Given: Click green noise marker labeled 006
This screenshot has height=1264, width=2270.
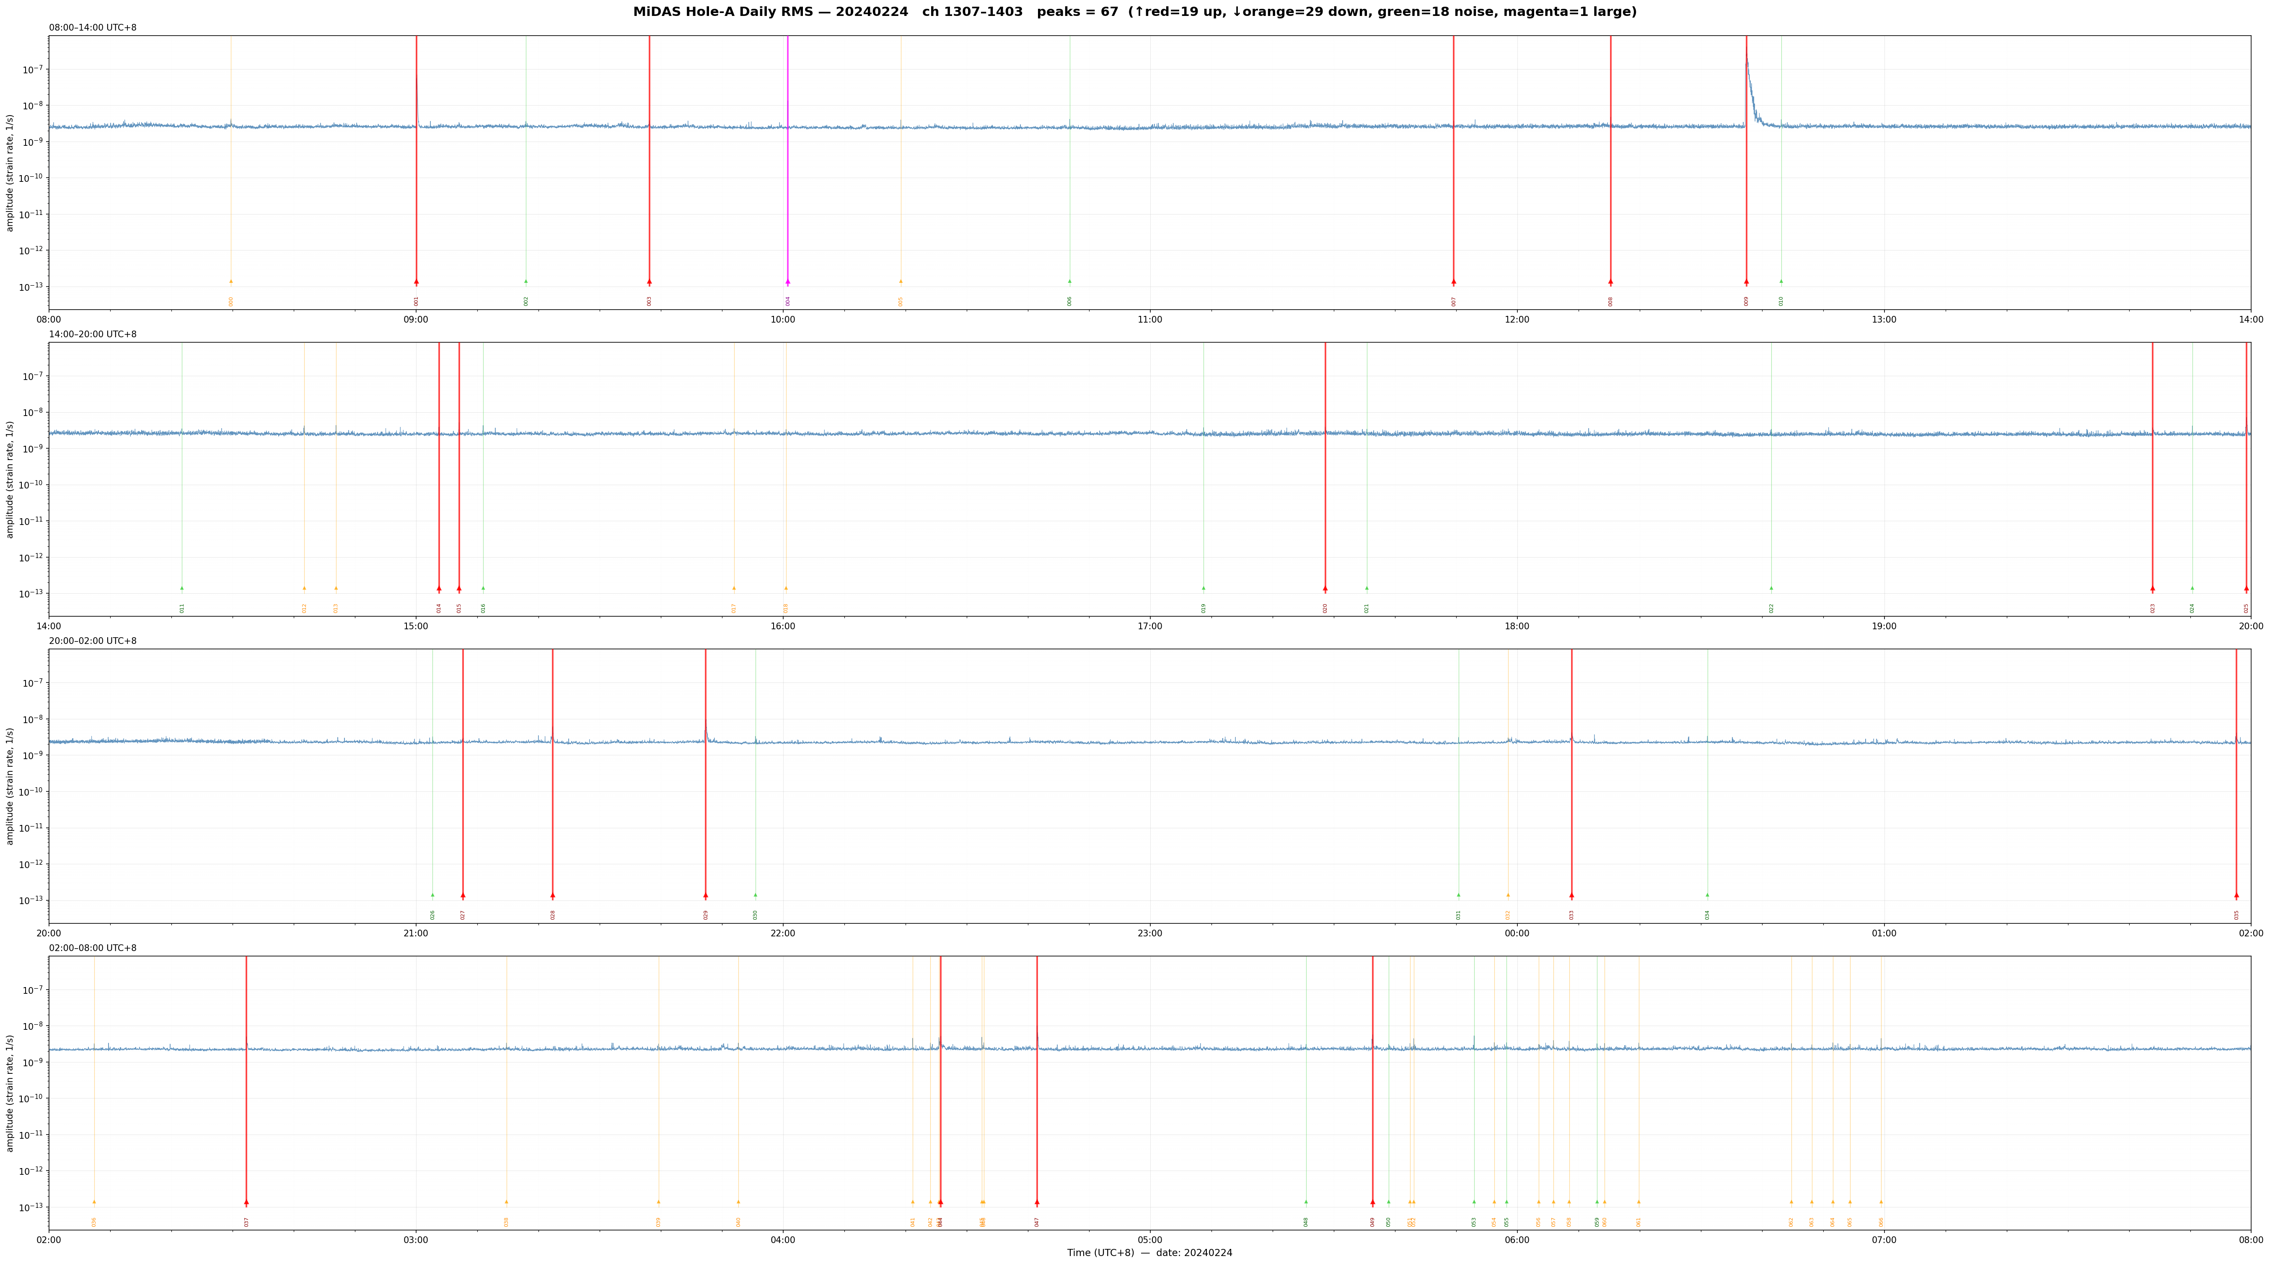Looking at the screenshot, I should pos(1070,282).
